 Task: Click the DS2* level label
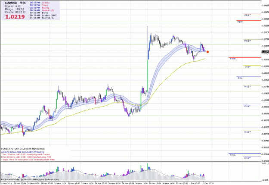(247, 158)
